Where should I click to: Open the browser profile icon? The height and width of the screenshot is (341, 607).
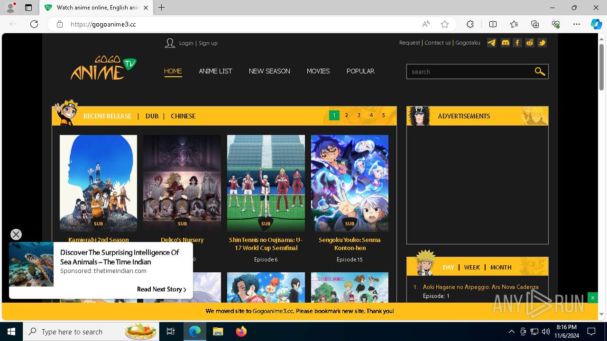(10, 8)
